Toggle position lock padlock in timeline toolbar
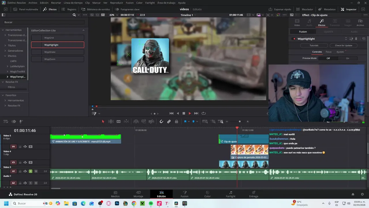The image size is (369, 208). click(x=176, y=122)
